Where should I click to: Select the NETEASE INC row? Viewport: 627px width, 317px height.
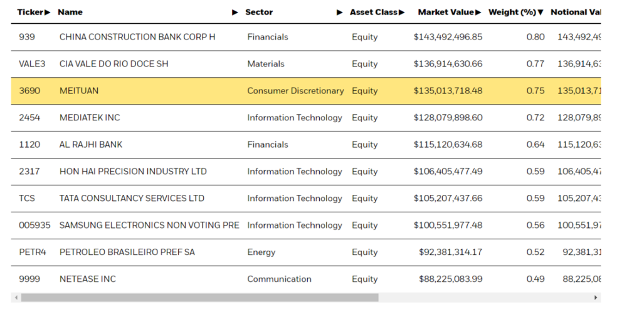pyautogui.click(x=306, y=279)
